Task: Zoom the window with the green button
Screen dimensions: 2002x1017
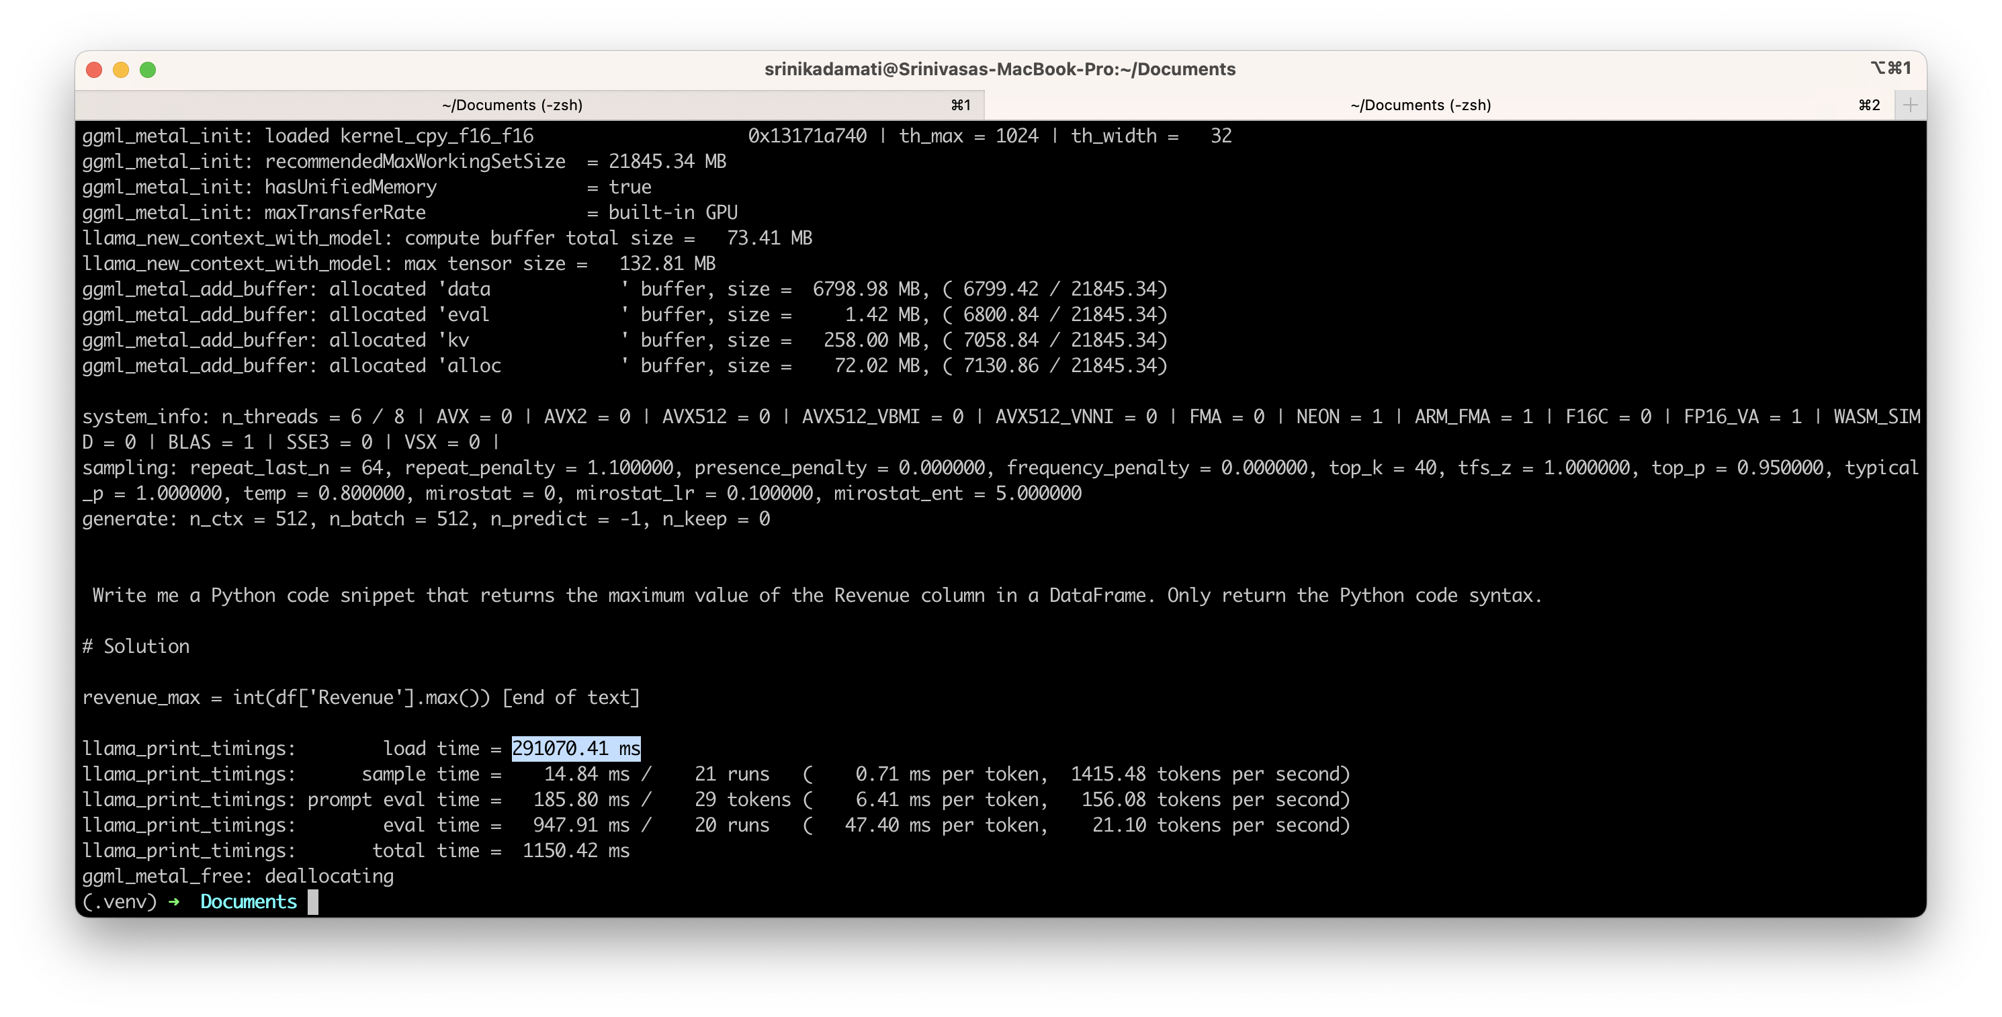Action: pos(148,70)
